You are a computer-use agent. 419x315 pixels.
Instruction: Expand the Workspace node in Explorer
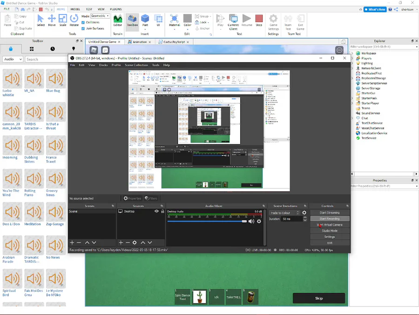352,53
